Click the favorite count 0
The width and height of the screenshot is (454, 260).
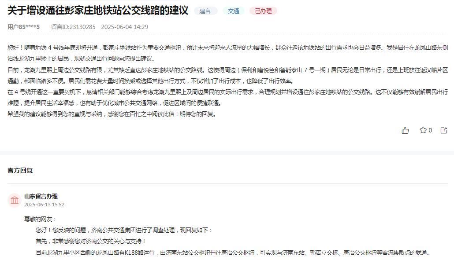pos(430,130)
